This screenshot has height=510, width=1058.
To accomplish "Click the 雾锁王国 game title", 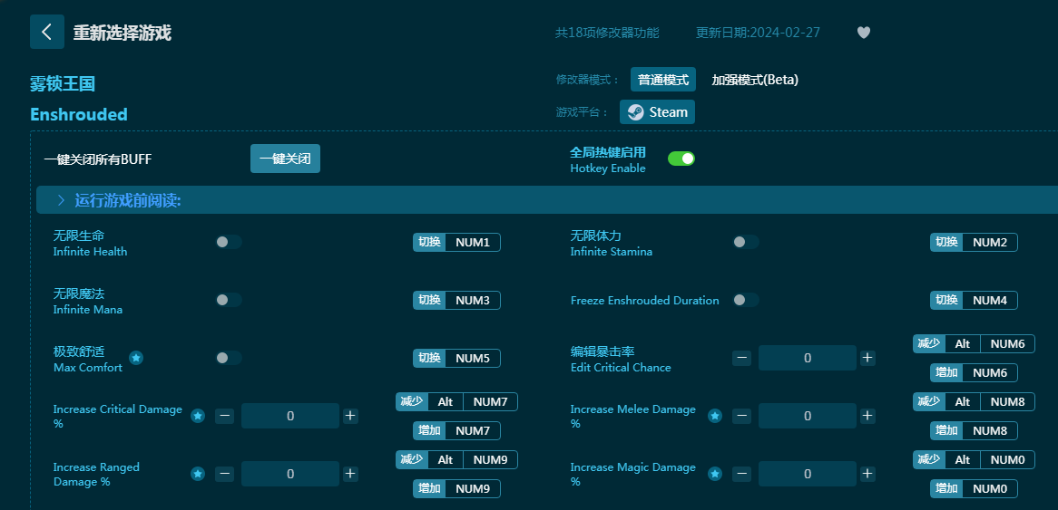I will pyautogui.click(x=62, y=83).
